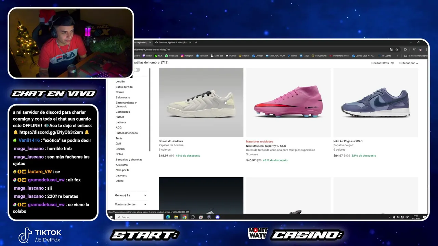Select the Estilo de vida category
This screenshot has height=246, width=438.
[x=124, y=87]
